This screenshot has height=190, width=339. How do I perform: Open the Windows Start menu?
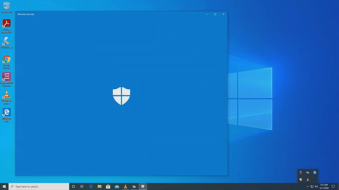tap(4, 187)
